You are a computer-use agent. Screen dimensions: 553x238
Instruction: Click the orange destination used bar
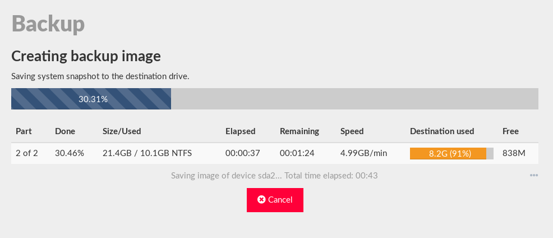(x=448, y=153)
